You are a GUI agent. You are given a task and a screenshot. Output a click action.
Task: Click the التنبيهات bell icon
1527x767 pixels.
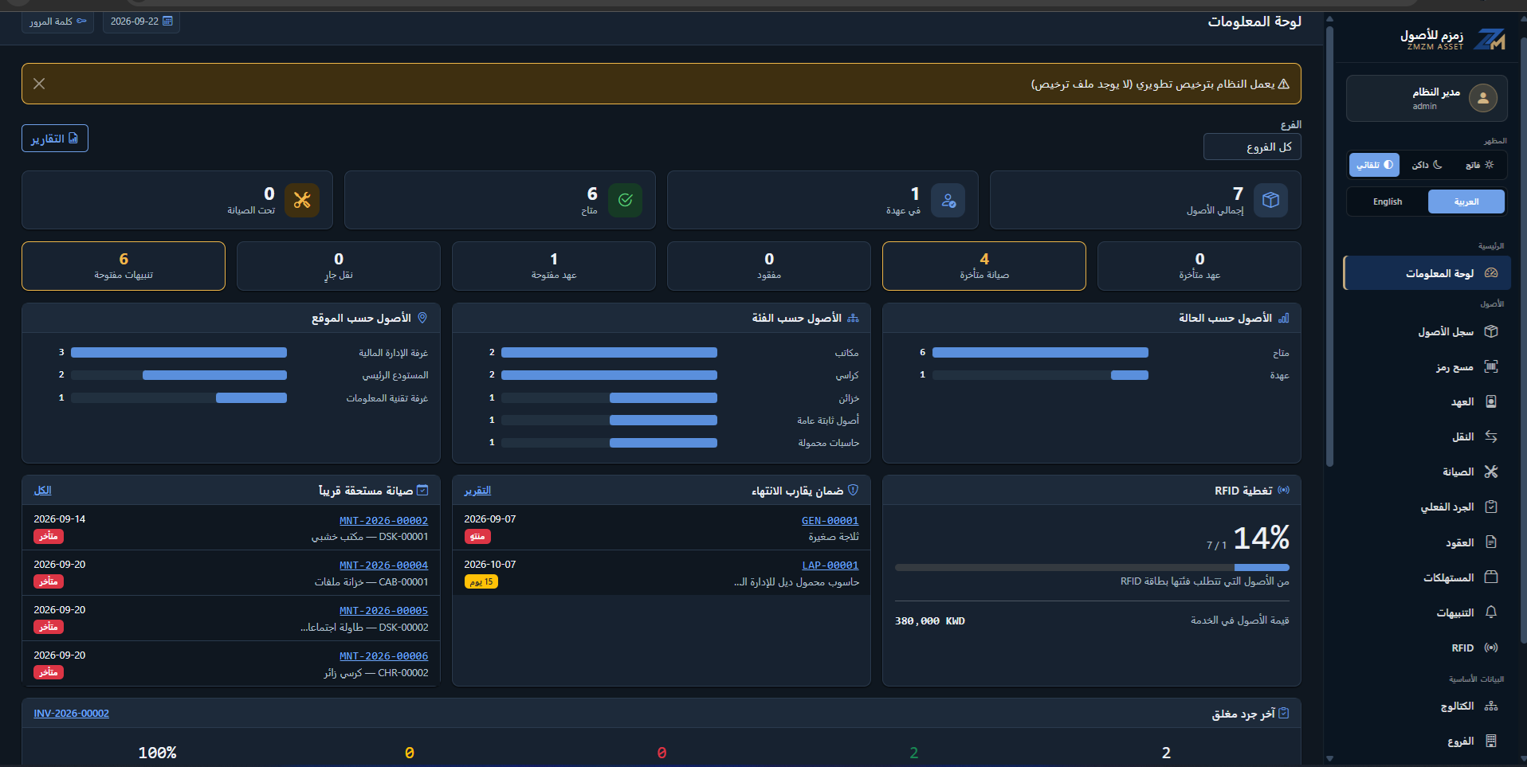click(x=1491, y=612)
